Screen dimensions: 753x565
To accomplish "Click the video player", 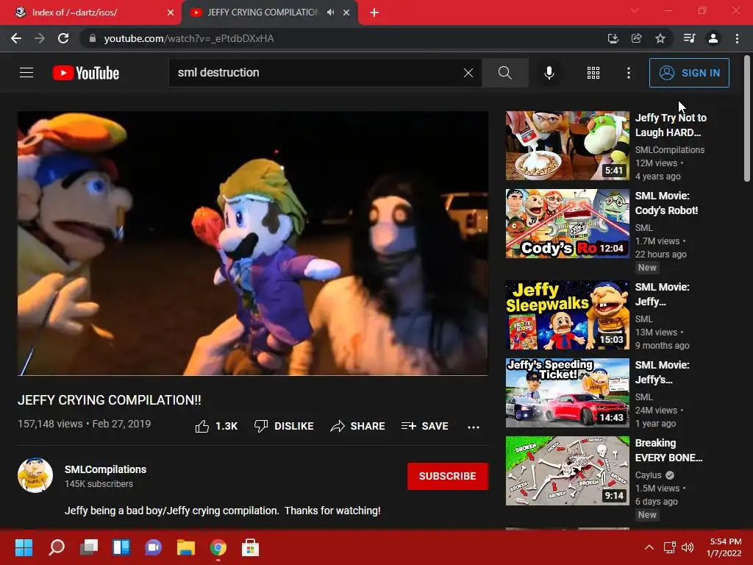I will (x=253, y=243).
